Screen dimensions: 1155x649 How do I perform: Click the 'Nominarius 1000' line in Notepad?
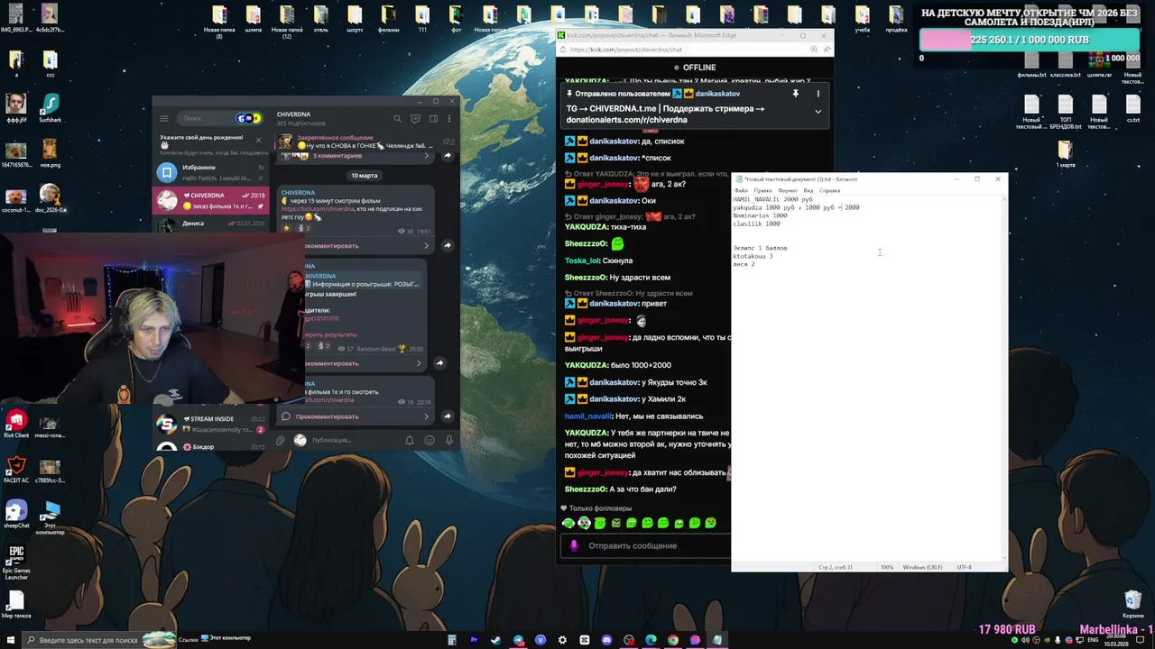pos(760,215)
